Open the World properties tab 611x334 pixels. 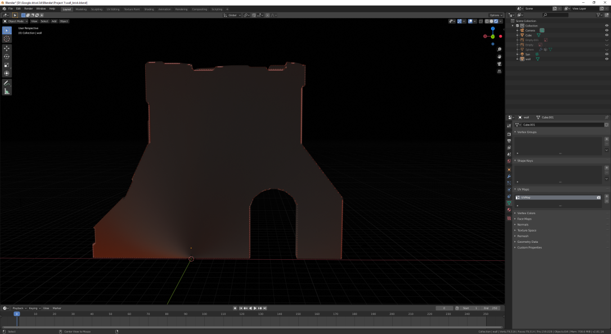(x=509, y=161)
